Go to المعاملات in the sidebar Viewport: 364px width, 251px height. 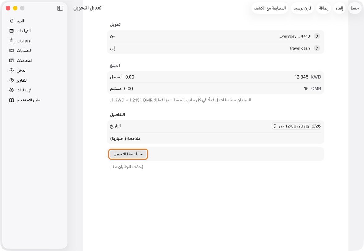35,61
